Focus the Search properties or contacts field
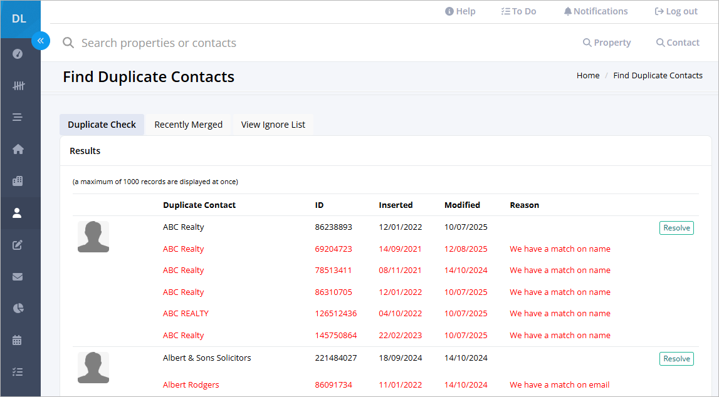This screenshot has width=719, height=397. point(159,43)
